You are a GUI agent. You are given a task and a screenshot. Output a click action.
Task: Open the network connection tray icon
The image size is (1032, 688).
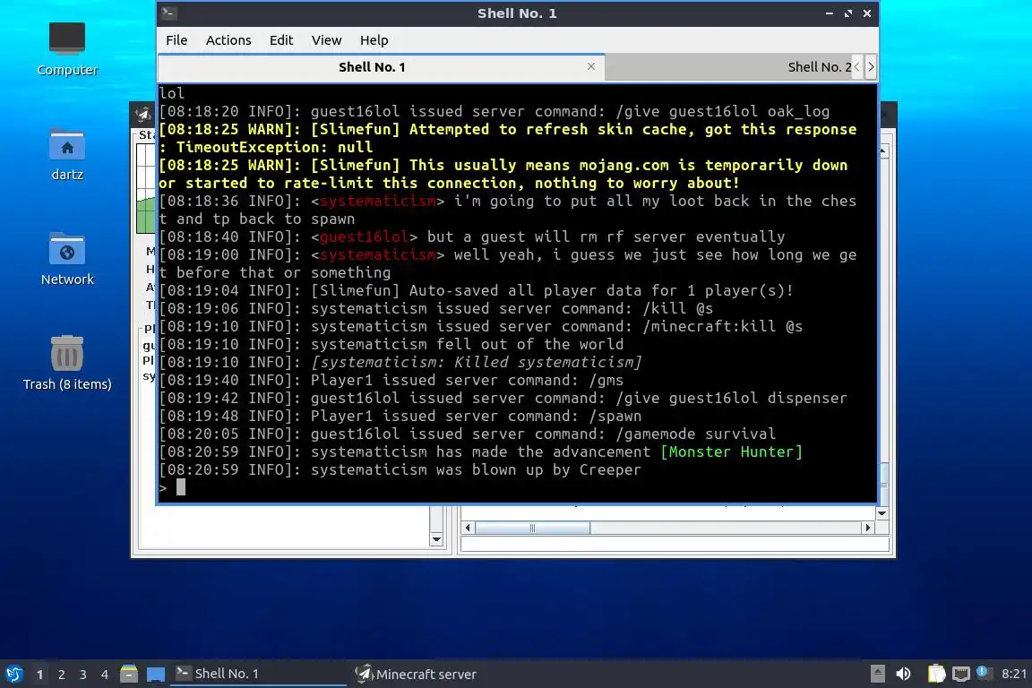(x=961, y=674)
